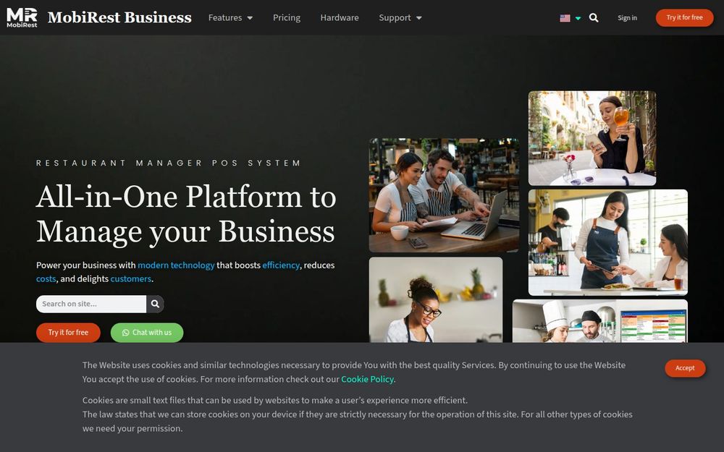This screenshot has height=452, width=724.
Task: Open the woman with drink photo
Action: coord(592,138)
